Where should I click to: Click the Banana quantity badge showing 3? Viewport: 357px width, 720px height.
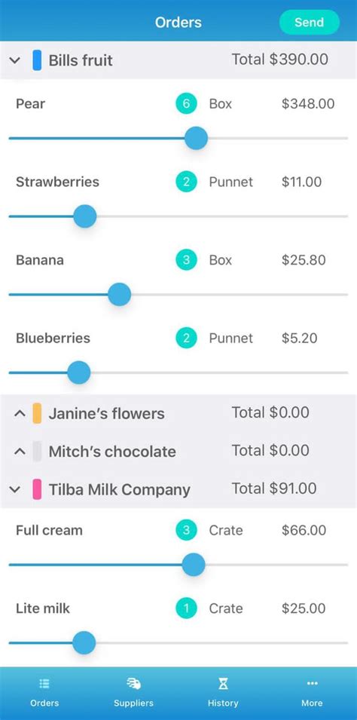(x=186, y=260)
